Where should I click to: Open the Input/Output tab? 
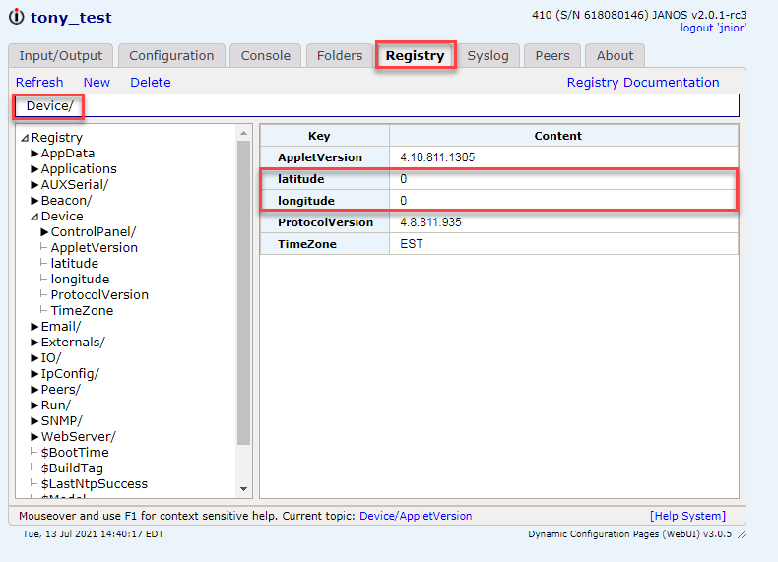point(60,55)
